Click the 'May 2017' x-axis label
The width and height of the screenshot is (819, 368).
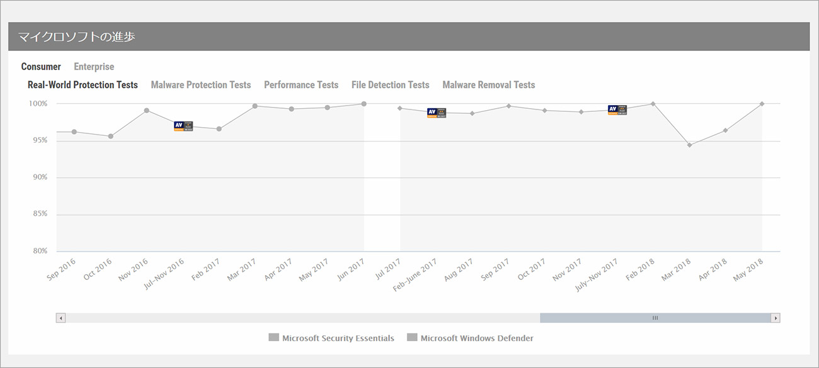pos(314,269)
